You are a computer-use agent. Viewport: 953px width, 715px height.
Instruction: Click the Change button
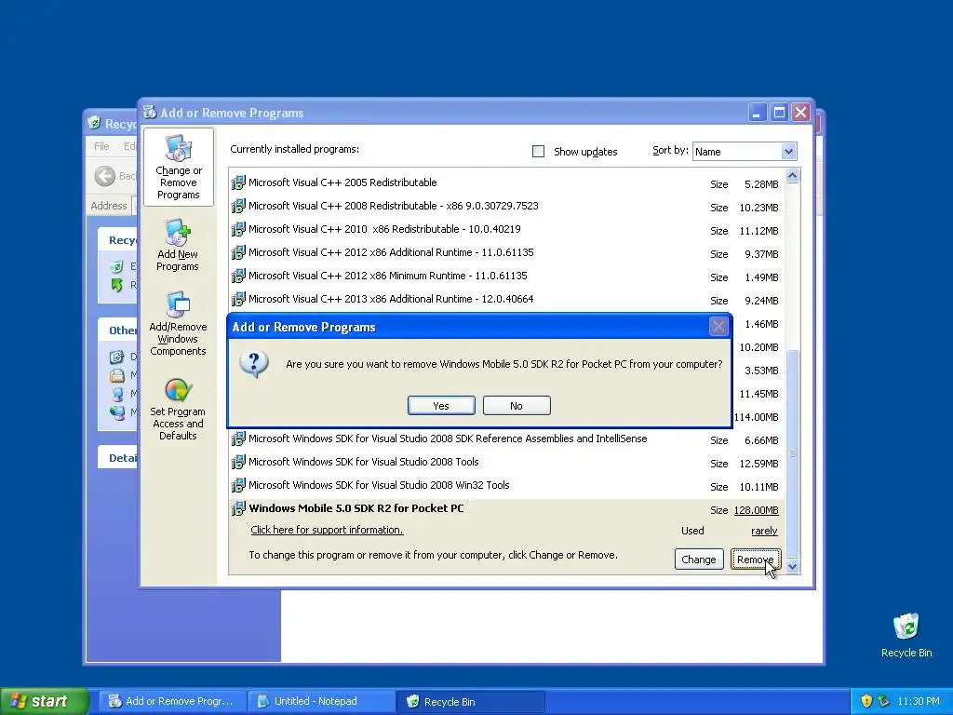coord(698,560)
